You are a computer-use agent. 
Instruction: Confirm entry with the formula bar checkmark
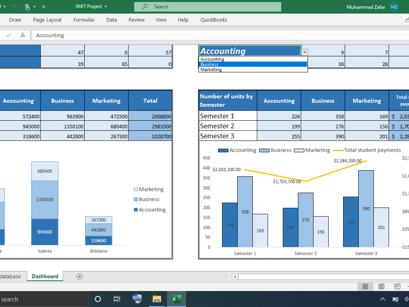[x=9, y=35]
